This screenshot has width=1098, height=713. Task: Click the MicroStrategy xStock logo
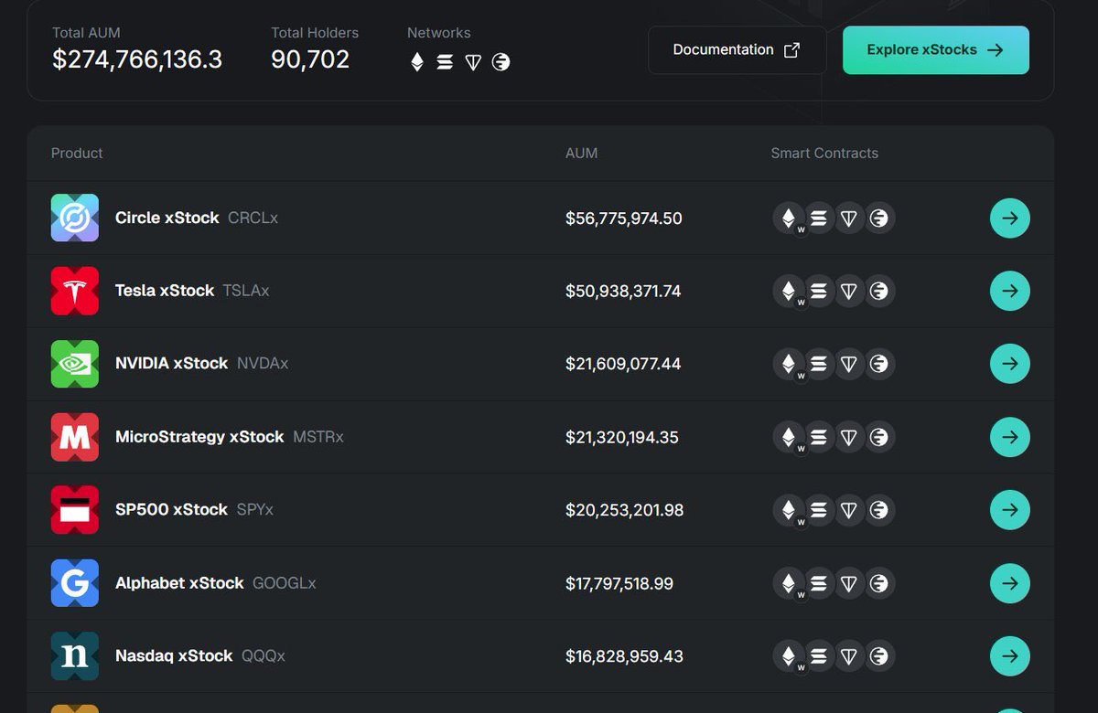[x=75, y=437]
